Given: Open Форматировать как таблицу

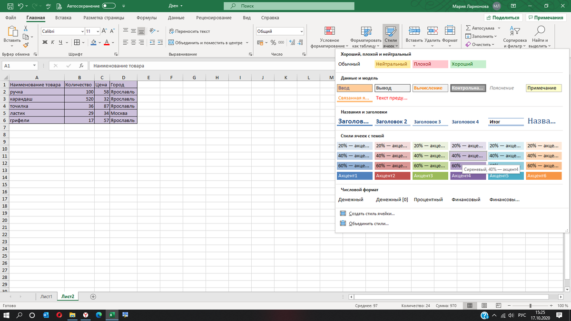Looking at the screenshot, I should pos(366,37).
